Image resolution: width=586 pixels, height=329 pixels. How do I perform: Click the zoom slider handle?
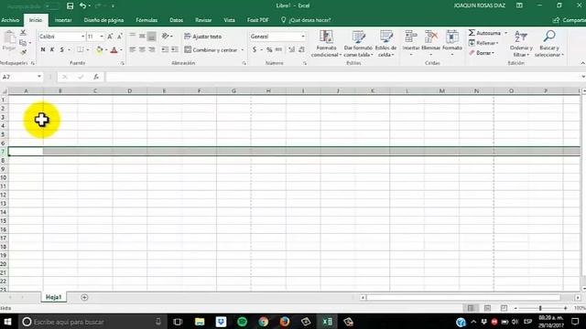point(540,308)
